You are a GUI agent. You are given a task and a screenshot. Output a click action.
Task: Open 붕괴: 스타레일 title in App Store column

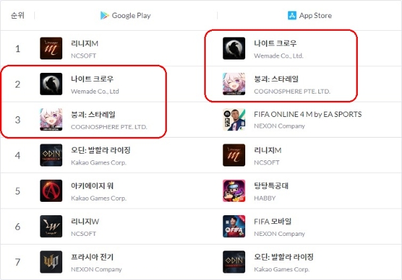point(276,79)
